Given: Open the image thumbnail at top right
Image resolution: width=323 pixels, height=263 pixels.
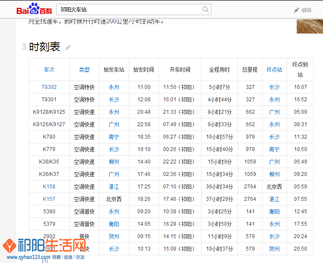Looking at the screenshot, I should (x=310, y=26).
